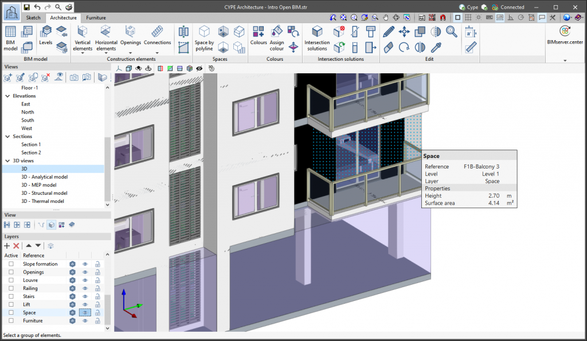Open the South elevation view
Viewport: 587px width, 341px height.
click(x=28, y=120)
